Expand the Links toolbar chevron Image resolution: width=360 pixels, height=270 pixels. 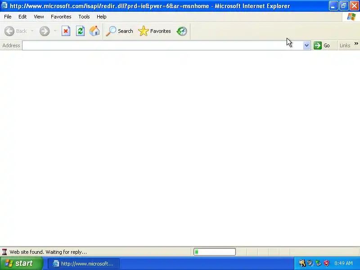(356, 43)
